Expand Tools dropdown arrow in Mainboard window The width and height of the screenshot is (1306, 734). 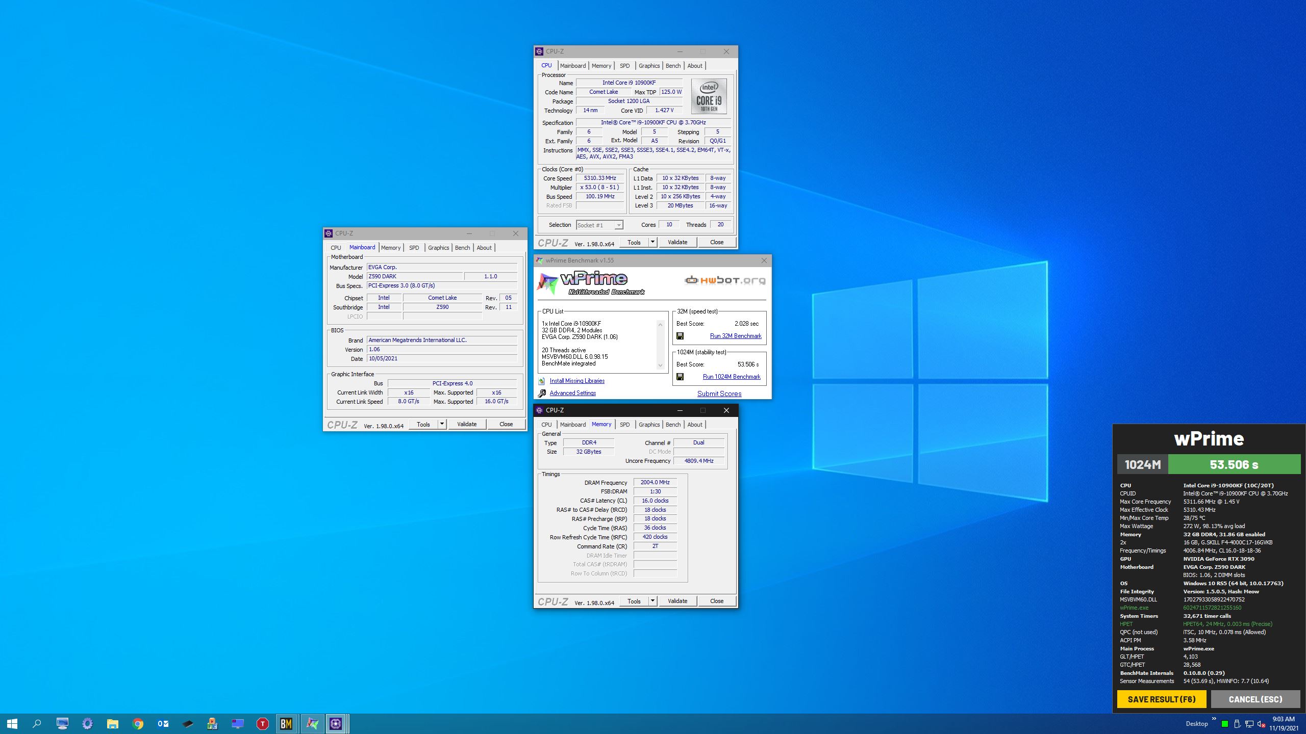[x=442, y=424]
